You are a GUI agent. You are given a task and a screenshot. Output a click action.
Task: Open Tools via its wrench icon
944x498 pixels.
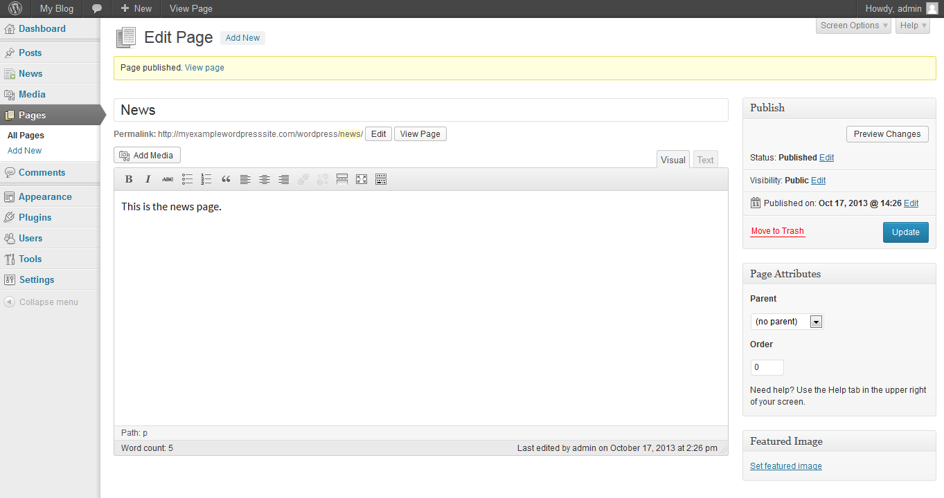pyautogui.click(x=10, y=259)
